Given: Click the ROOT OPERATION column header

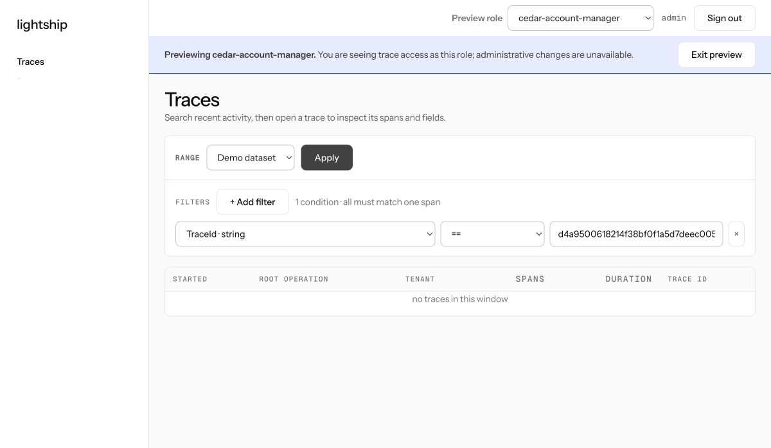Looking at the screenshot, I should 294,279.
